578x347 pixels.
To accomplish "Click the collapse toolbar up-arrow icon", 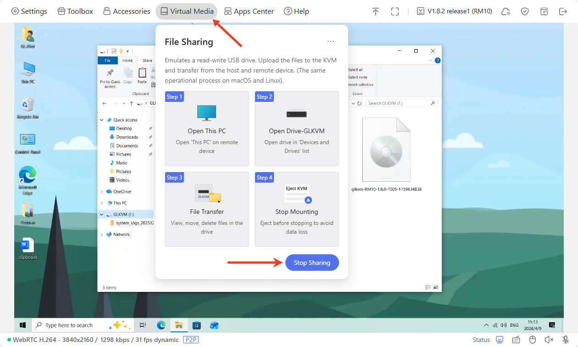I will tap(376, 11).
